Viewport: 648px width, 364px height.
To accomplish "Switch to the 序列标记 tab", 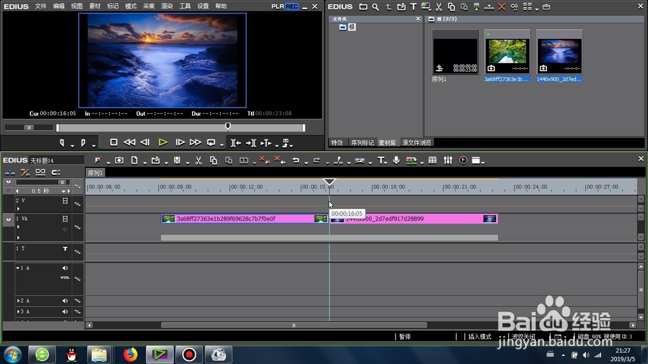I will click(362, 142).
